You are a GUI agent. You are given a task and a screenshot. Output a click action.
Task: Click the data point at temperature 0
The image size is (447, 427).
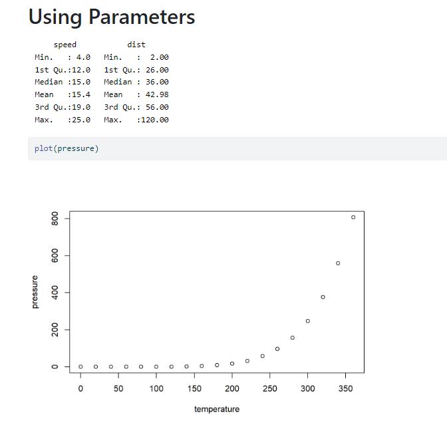click(x=80, y=366)
